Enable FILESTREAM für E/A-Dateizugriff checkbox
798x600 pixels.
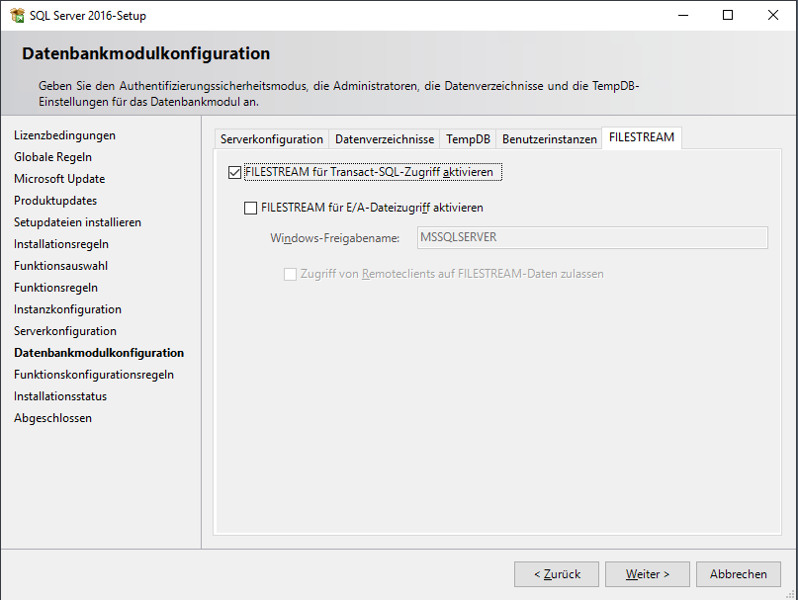[250, 209]
